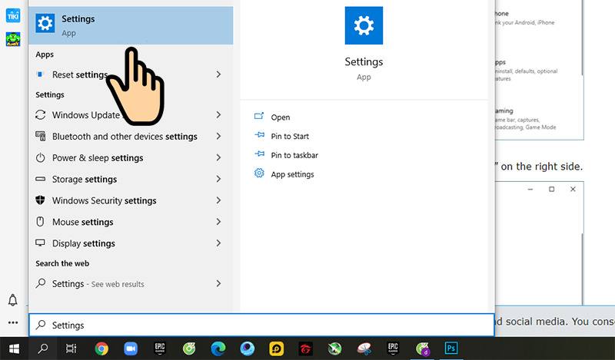Open the blue orb taskbar icon after Edge

click(247, 348)
